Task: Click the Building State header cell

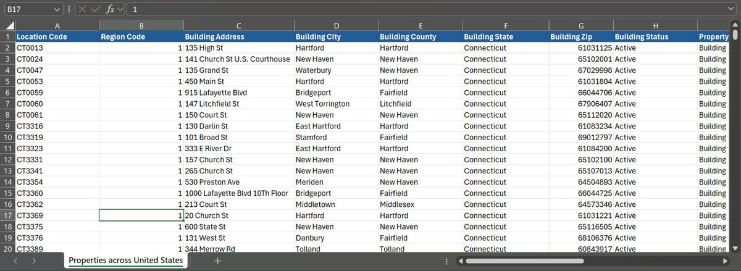Action: [x=505, y=36]
